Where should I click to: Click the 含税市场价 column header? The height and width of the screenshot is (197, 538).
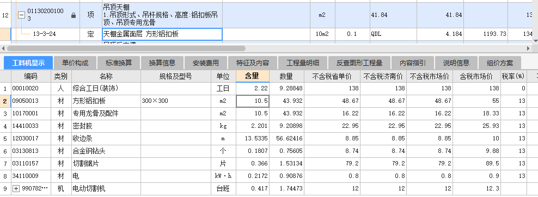[476, 76]
